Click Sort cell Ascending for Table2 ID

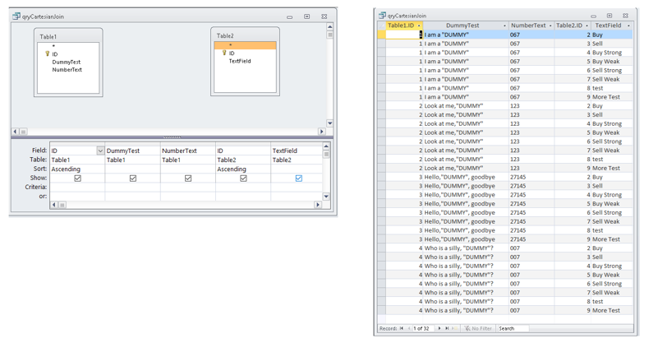243,169
